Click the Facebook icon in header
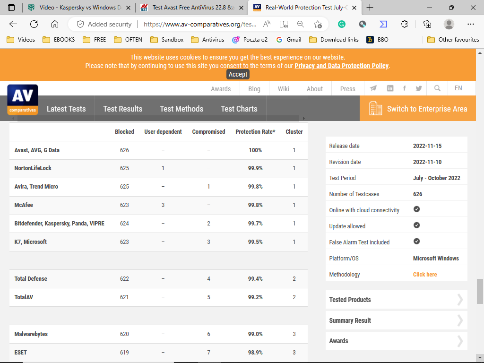The image size is (484, 363). tap(404, 88)
